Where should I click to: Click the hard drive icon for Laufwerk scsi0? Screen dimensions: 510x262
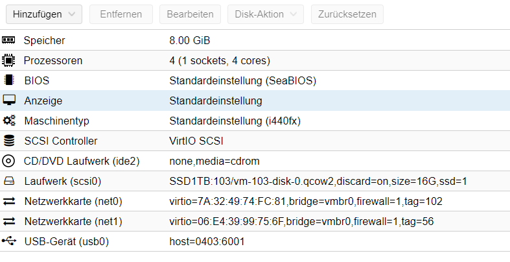(9, 181)
